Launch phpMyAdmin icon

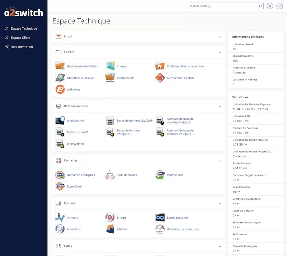(x=60, y=120)
